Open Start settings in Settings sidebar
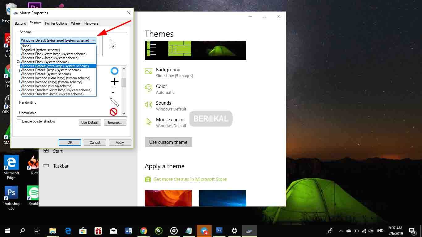 [53, 151]
